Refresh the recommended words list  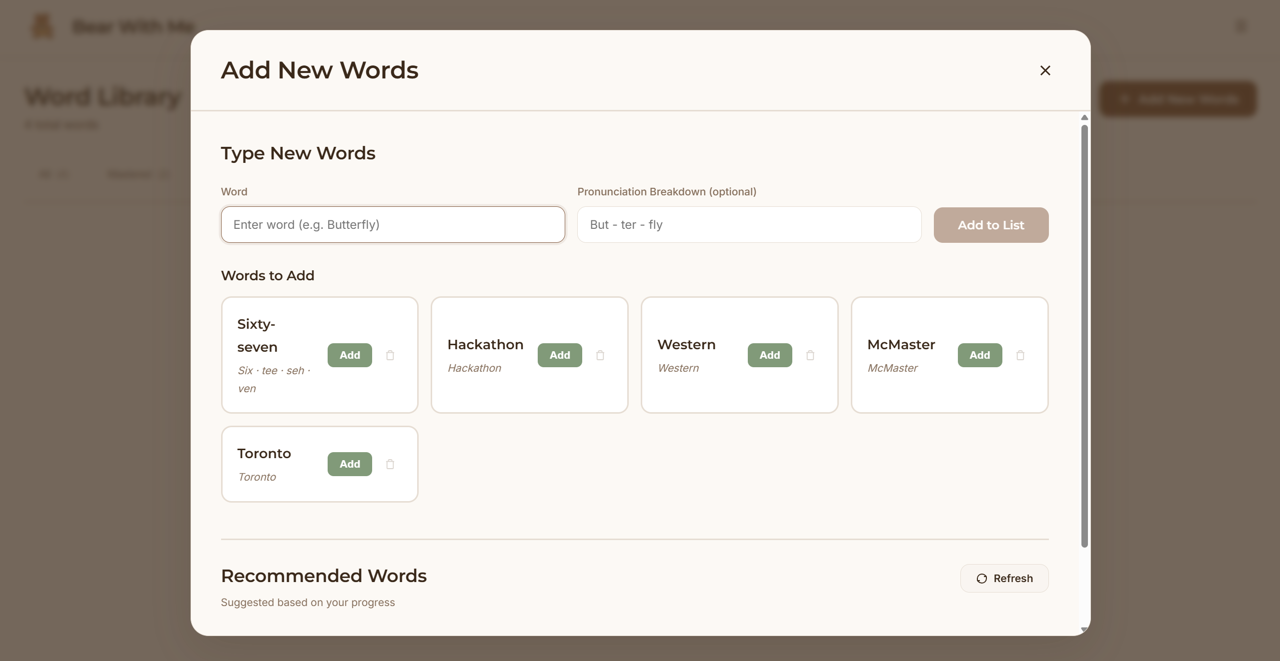coord(1004,578)
